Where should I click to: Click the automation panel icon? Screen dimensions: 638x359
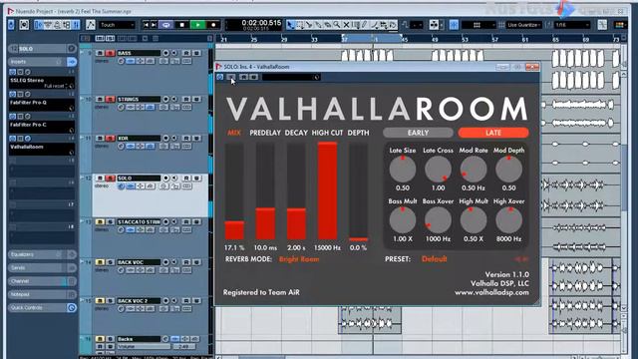(91, 25)
